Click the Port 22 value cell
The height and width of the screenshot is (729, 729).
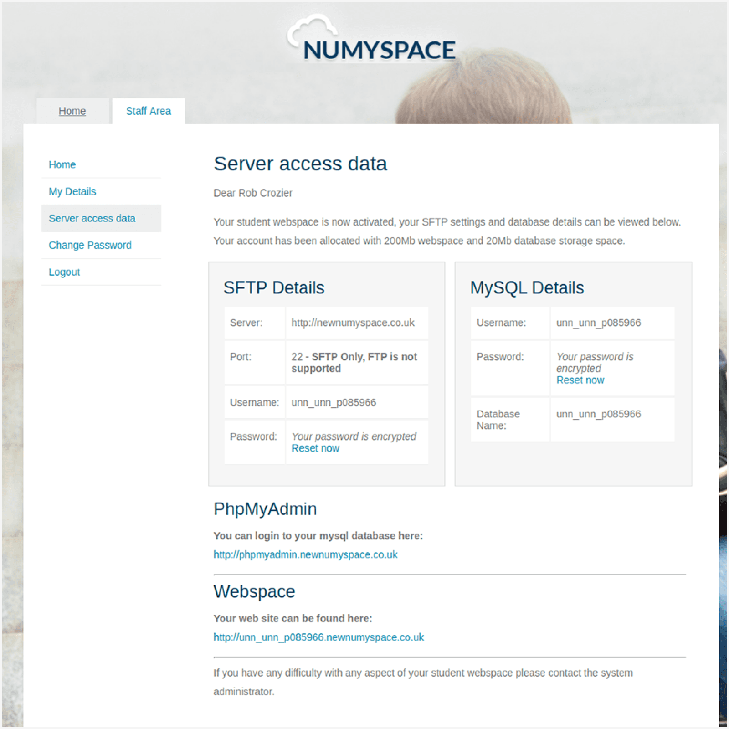pos(354,362)
